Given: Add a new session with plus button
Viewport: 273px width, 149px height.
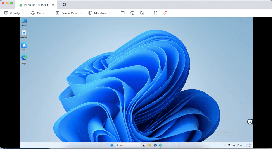Looking at the screenshot, I should [64, 4].
